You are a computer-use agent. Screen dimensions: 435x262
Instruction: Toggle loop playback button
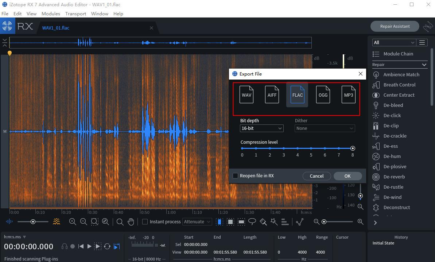107,246
